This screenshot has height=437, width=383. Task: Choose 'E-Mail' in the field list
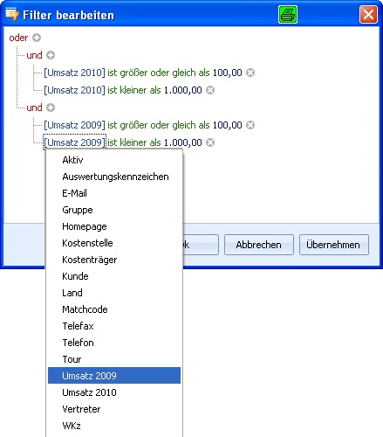coord(114,193)
